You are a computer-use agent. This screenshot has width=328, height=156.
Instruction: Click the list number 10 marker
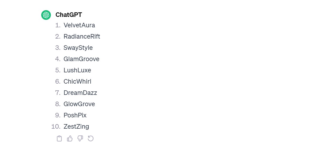(56, 127)
